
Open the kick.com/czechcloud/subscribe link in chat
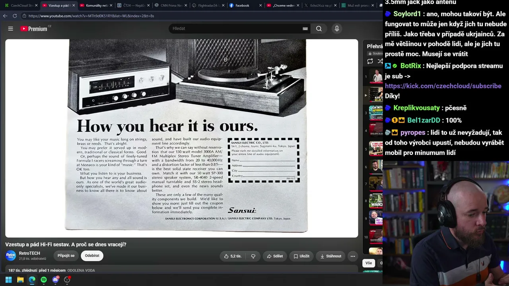(443, 86)
